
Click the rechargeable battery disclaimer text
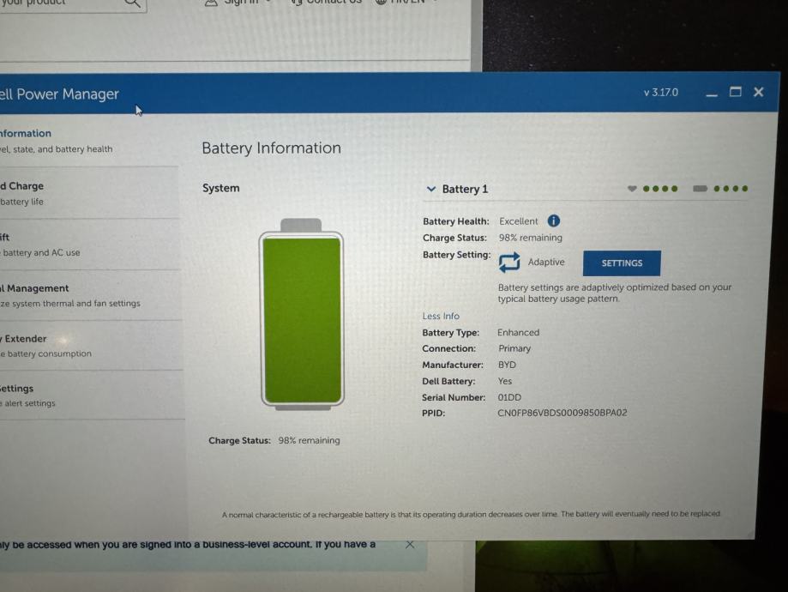coord(471,514)
